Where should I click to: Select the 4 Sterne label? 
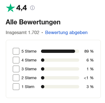coord(29,60)
